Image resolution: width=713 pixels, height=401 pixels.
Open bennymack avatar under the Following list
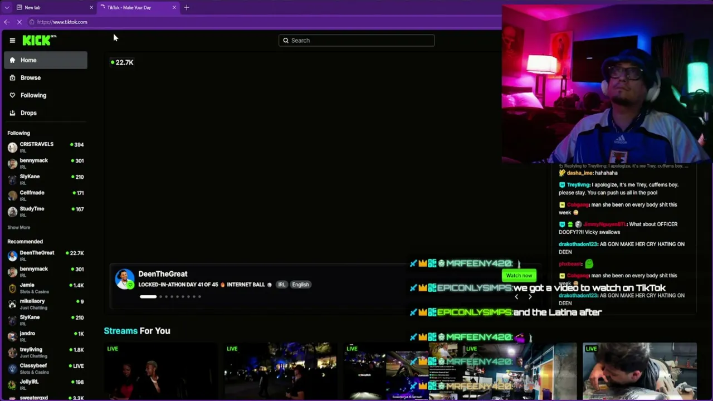[12, 163]
